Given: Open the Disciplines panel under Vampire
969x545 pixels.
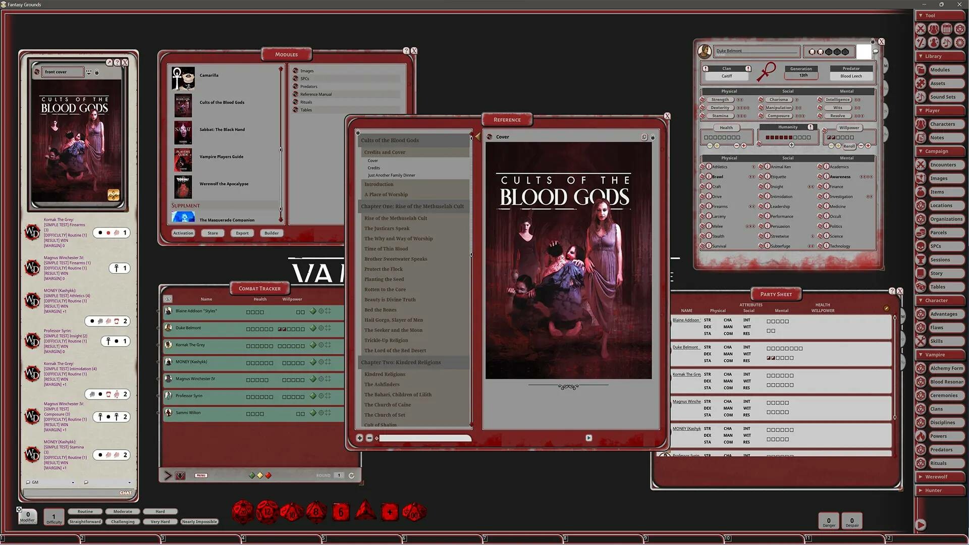Looking at the screenshot, I should pyautogui.click(x=944, y=422).
